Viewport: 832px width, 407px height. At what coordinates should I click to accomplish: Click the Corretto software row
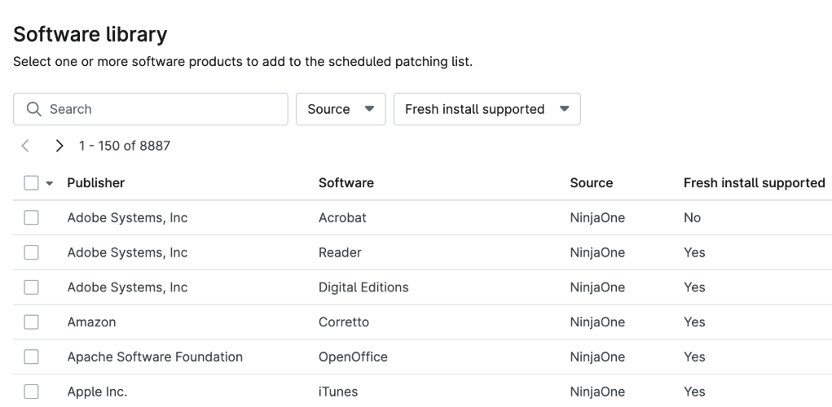coord(343,322)
